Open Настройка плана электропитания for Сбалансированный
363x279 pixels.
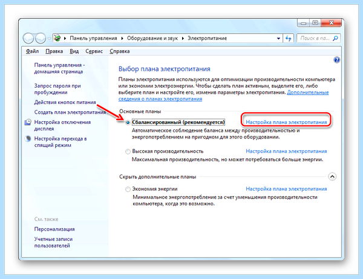[286, 122]
